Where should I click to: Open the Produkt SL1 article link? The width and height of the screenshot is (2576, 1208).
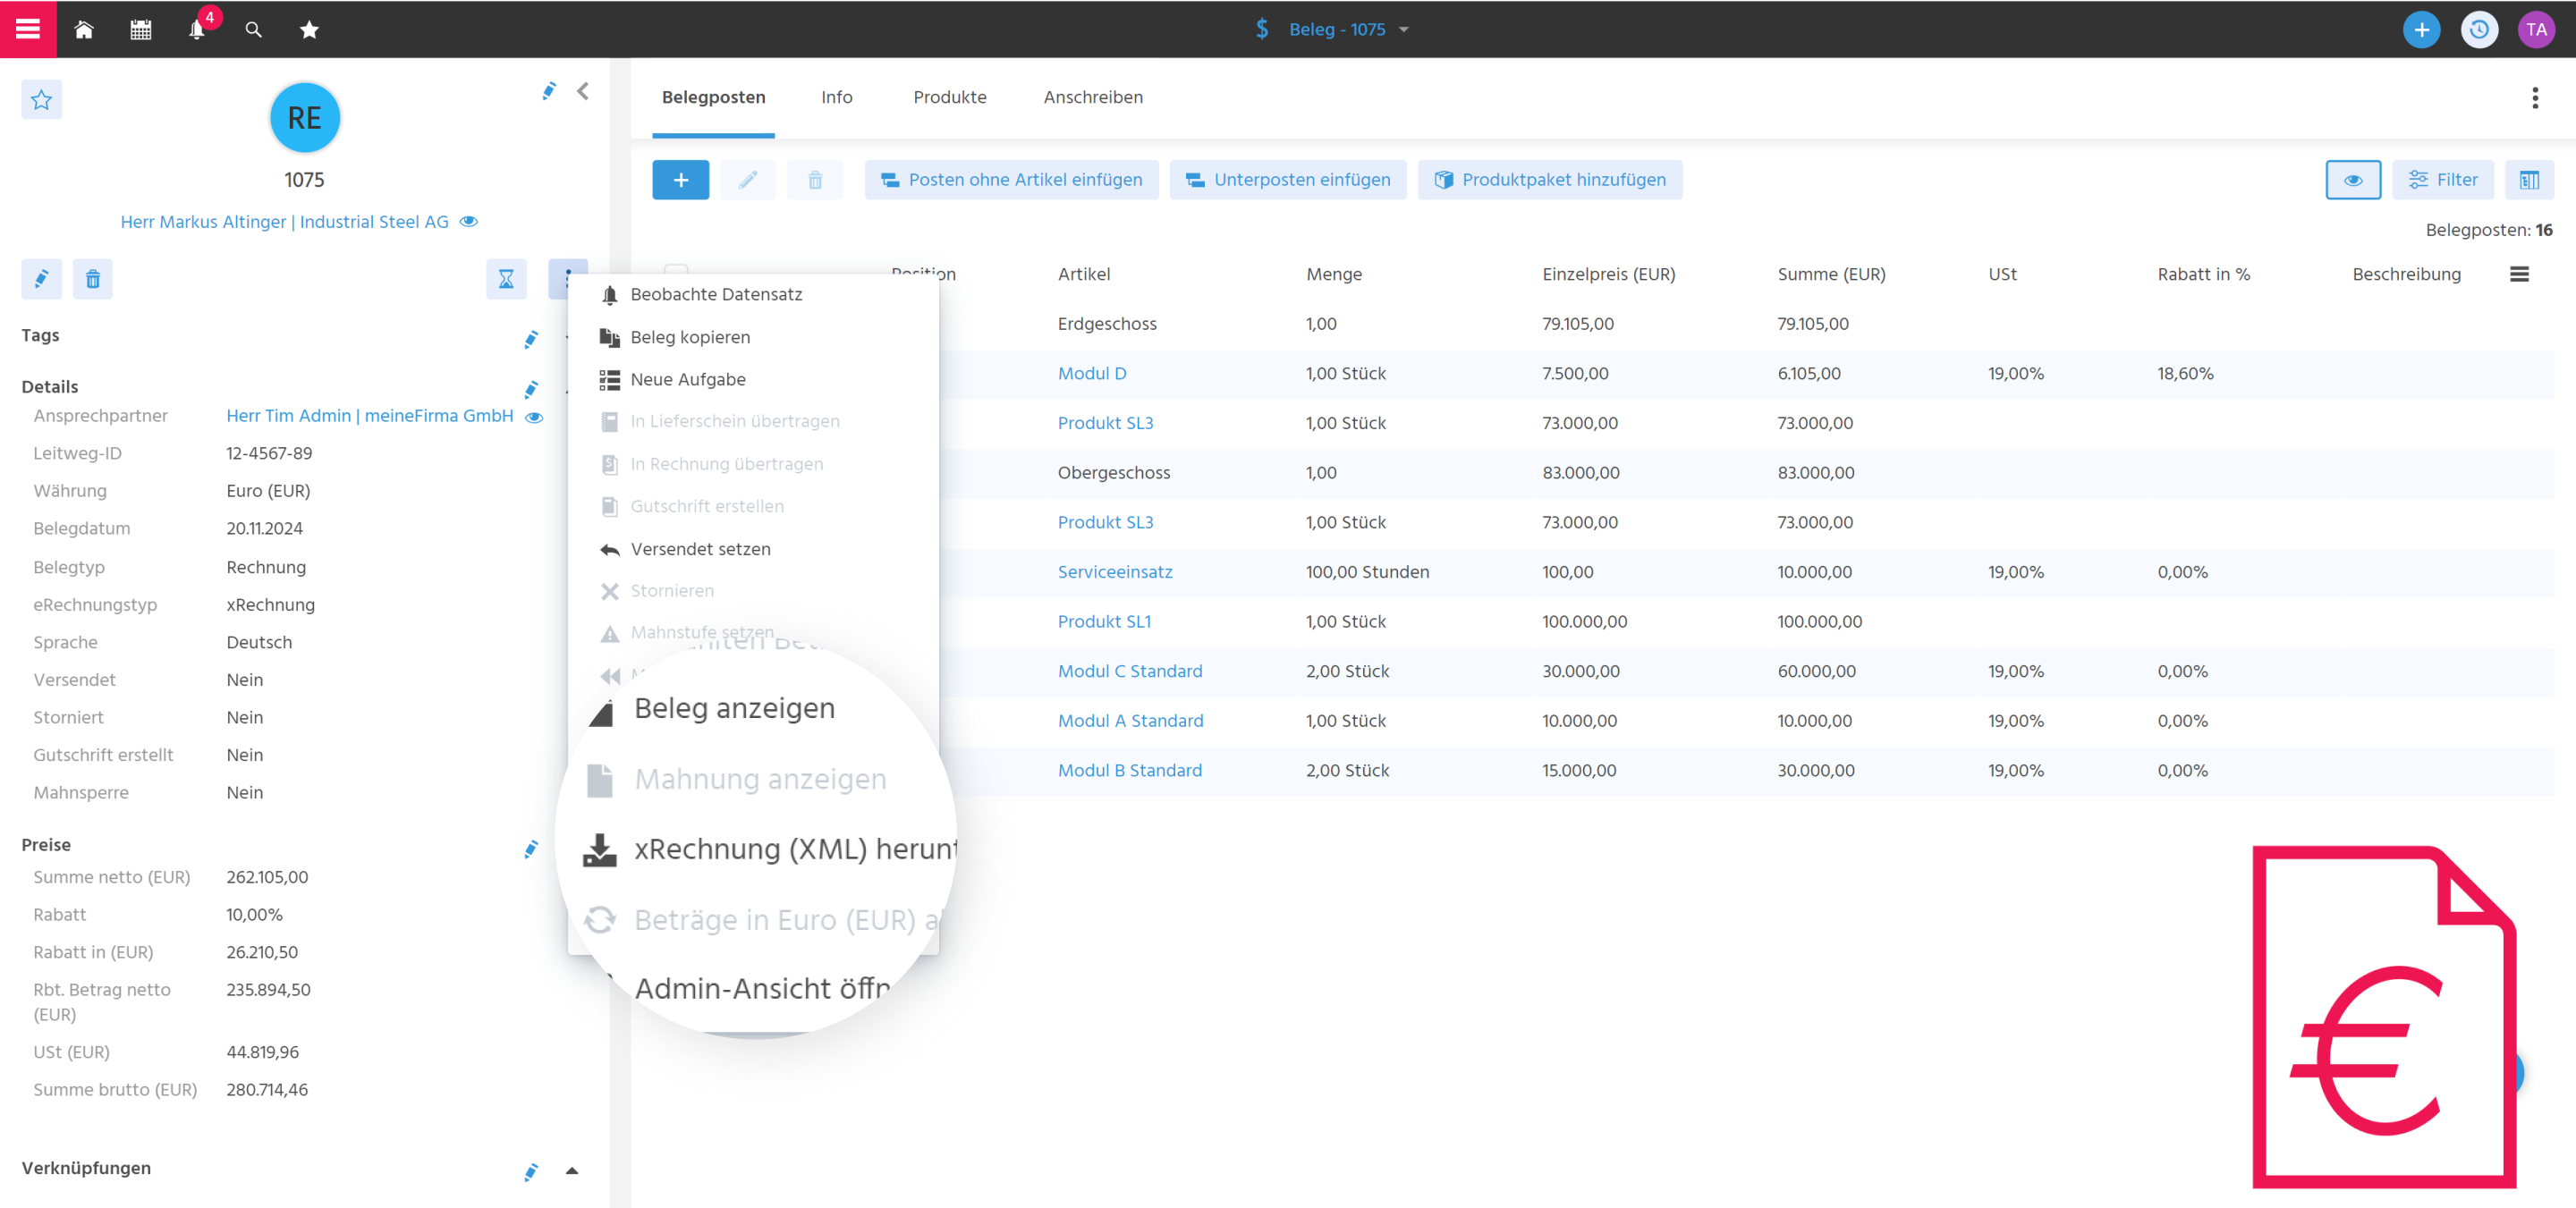tap(1104, 621)
